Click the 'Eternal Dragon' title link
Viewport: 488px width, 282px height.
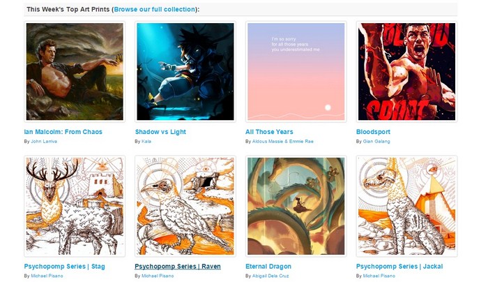pyautogui.click(x=268, y=267)
